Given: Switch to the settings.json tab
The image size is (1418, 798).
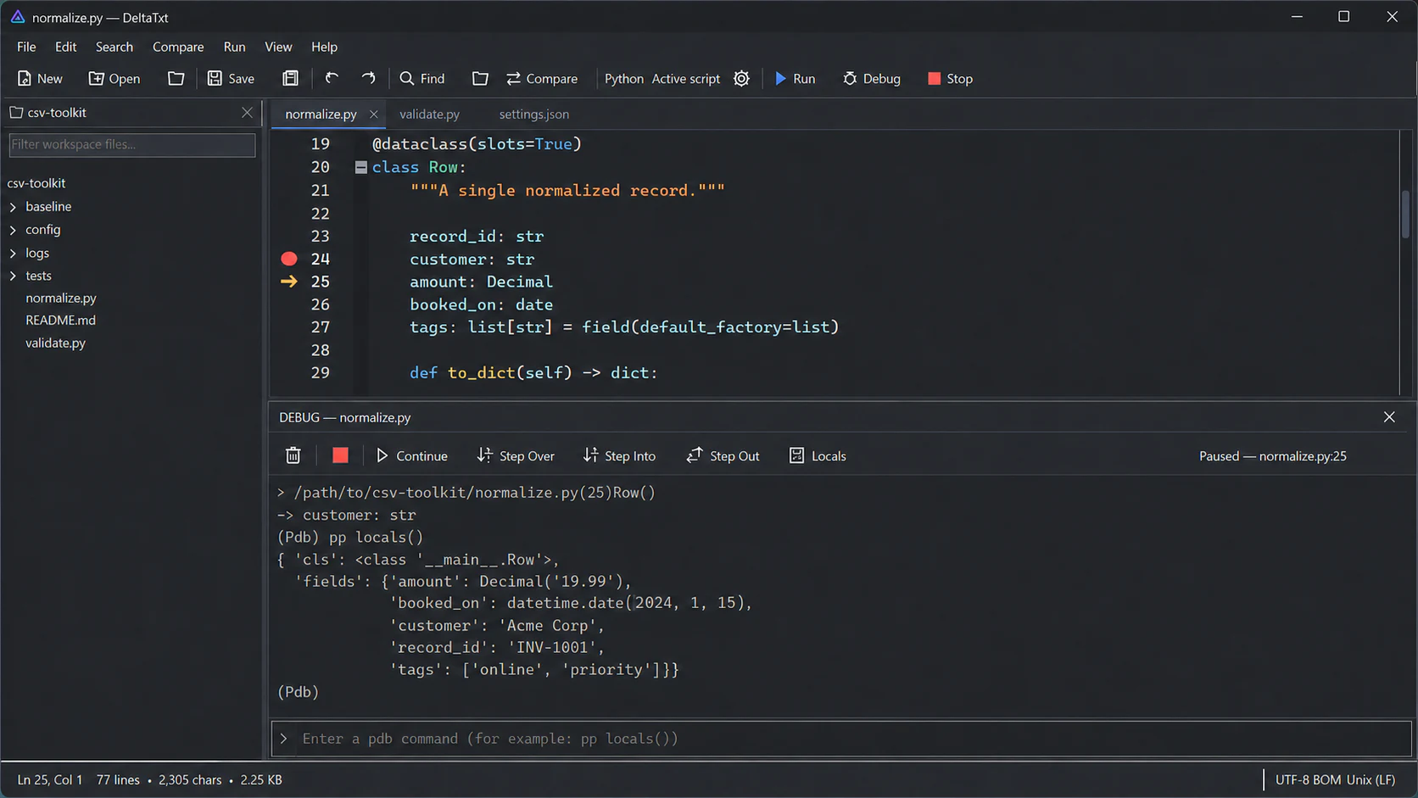Looking at the screenshot, I should coord(534,114).
